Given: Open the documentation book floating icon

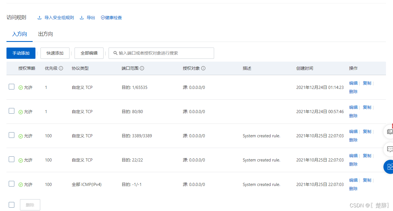Looking at the screenshot, I should (389, 131).
